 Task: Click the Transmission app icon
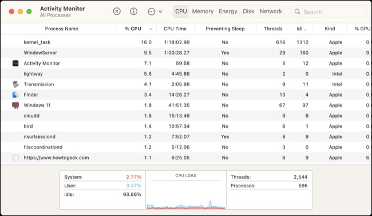15,84
